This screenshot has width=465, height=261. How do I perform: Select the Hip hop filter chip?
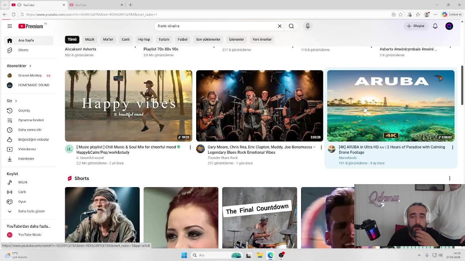pyautogui.click(x=144, y=40)
